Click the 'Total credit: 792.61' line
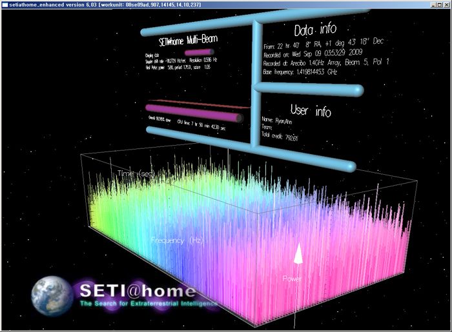452x332 pixels. (280, 136)
